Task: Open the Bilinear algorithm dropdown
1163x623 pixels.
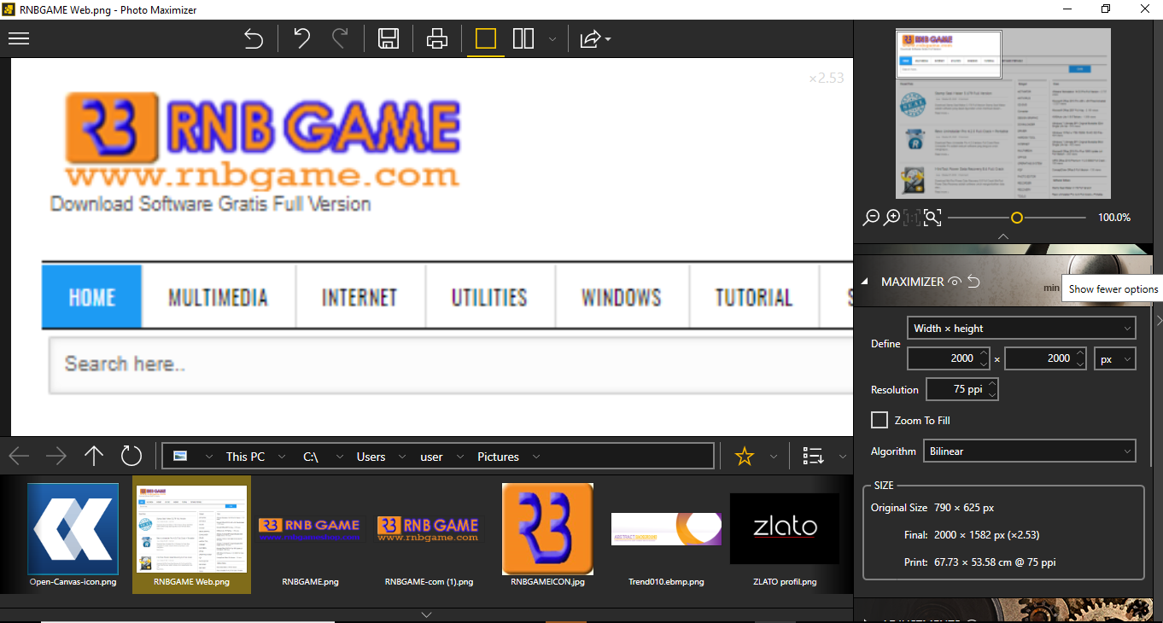Action: coord(1030,451)
